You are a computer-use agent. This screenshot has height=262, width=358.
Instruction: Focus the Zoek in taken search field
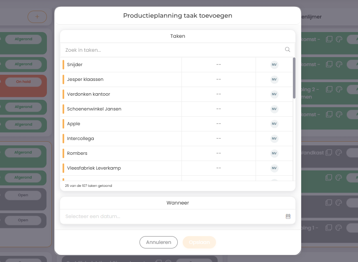173,50
